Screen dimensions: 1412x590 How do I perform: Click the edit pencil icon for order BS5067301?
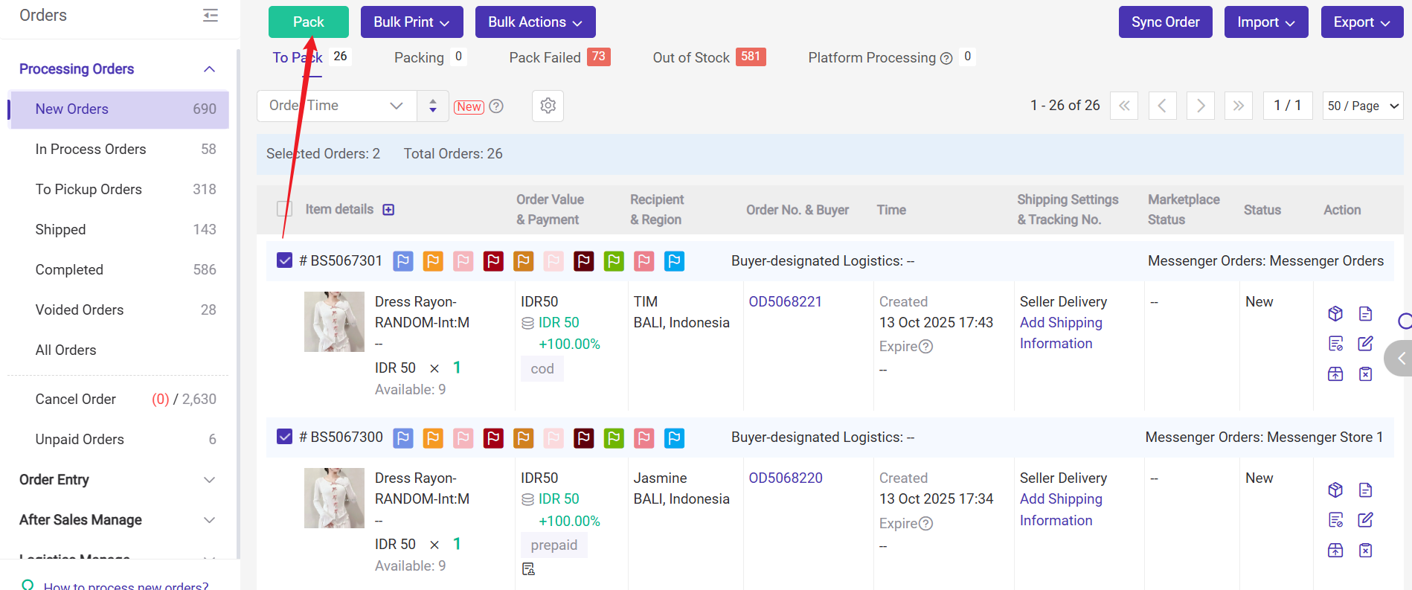(x=1365, y=344)
